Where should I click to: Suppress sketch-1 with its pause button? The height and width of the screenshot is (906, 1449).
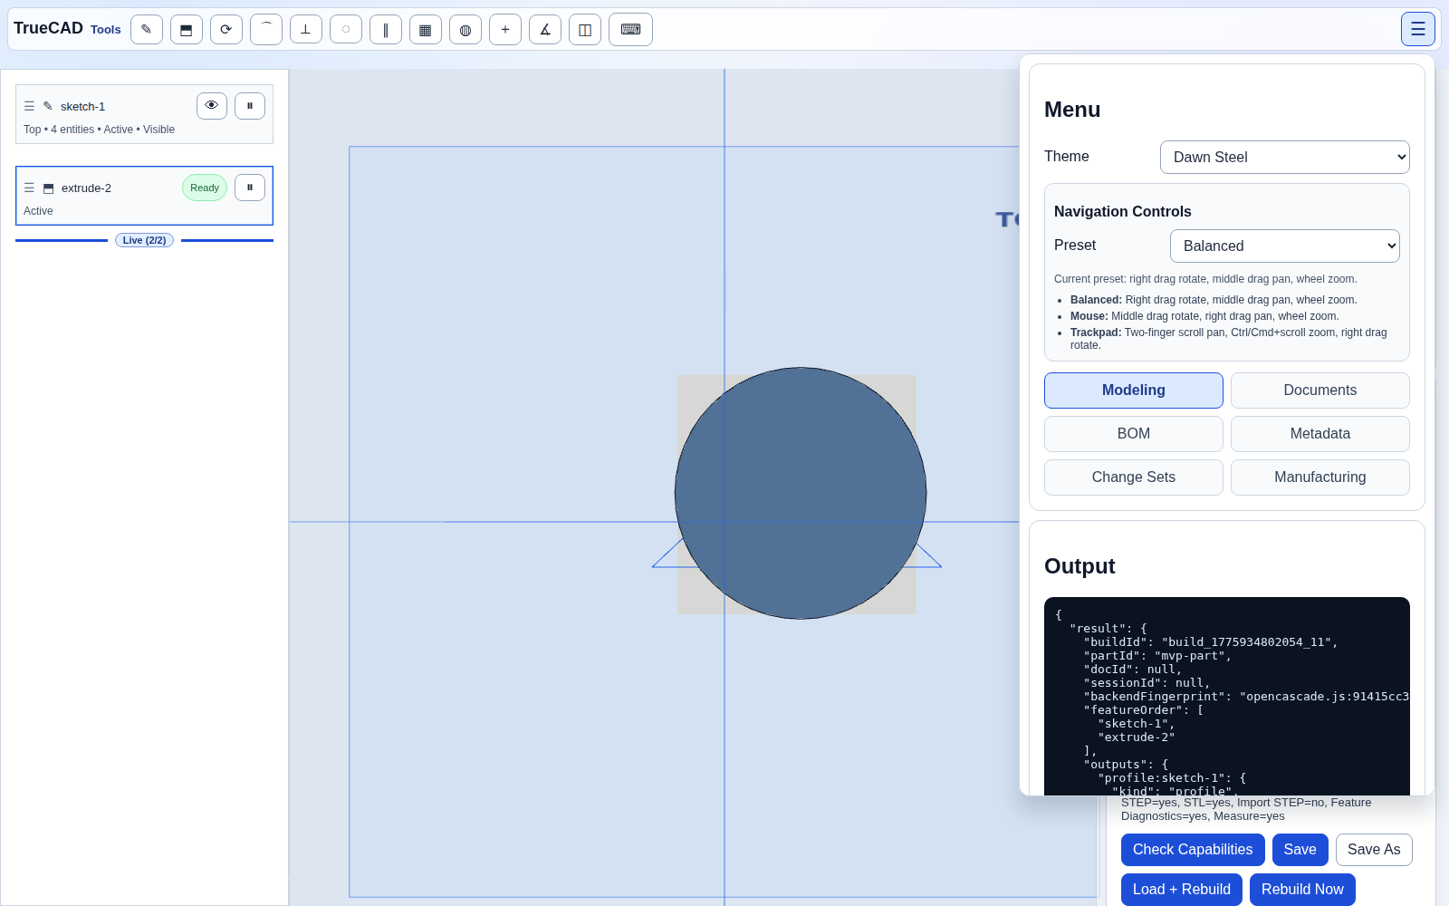pos(250,106)
